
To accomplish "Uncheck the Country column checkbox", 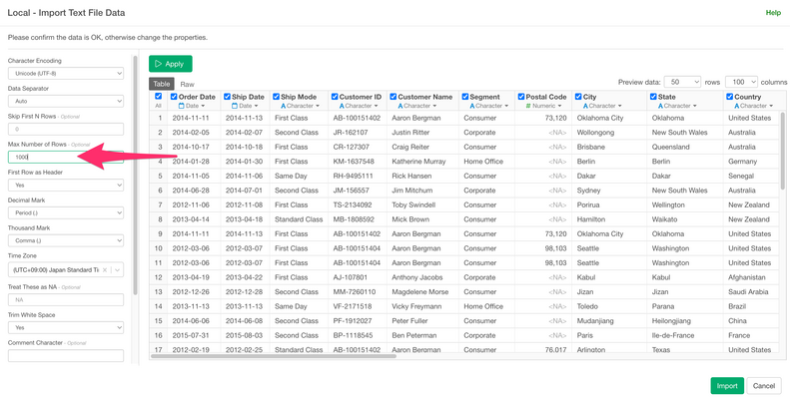I will click(x=730, y=97).
